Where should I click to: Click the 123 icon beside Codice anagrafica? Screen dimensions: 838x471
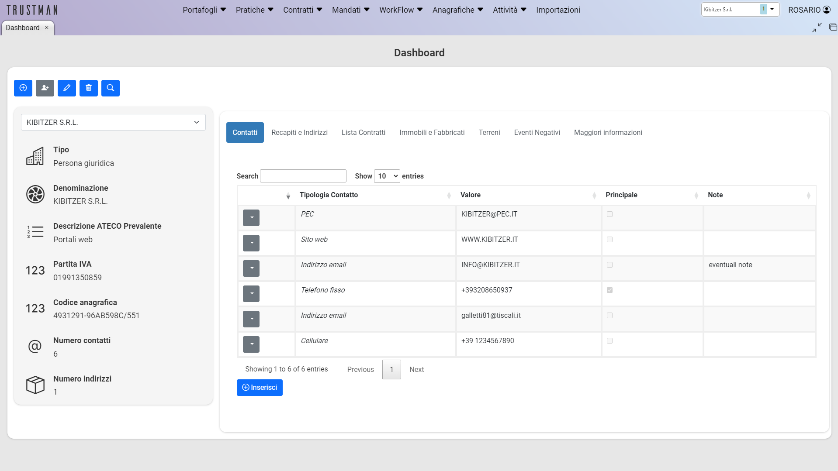tap(35, 309)
